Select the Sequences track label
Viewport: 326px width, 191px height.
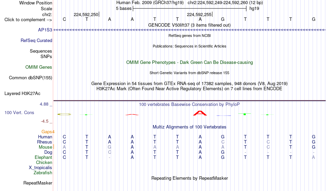[41, 51]
